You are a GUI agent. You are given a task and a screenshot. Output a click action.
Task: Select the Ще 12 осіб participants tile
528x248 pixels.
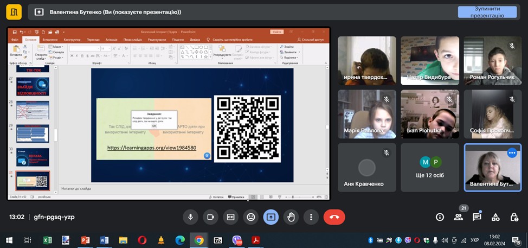tap(430, 168)
